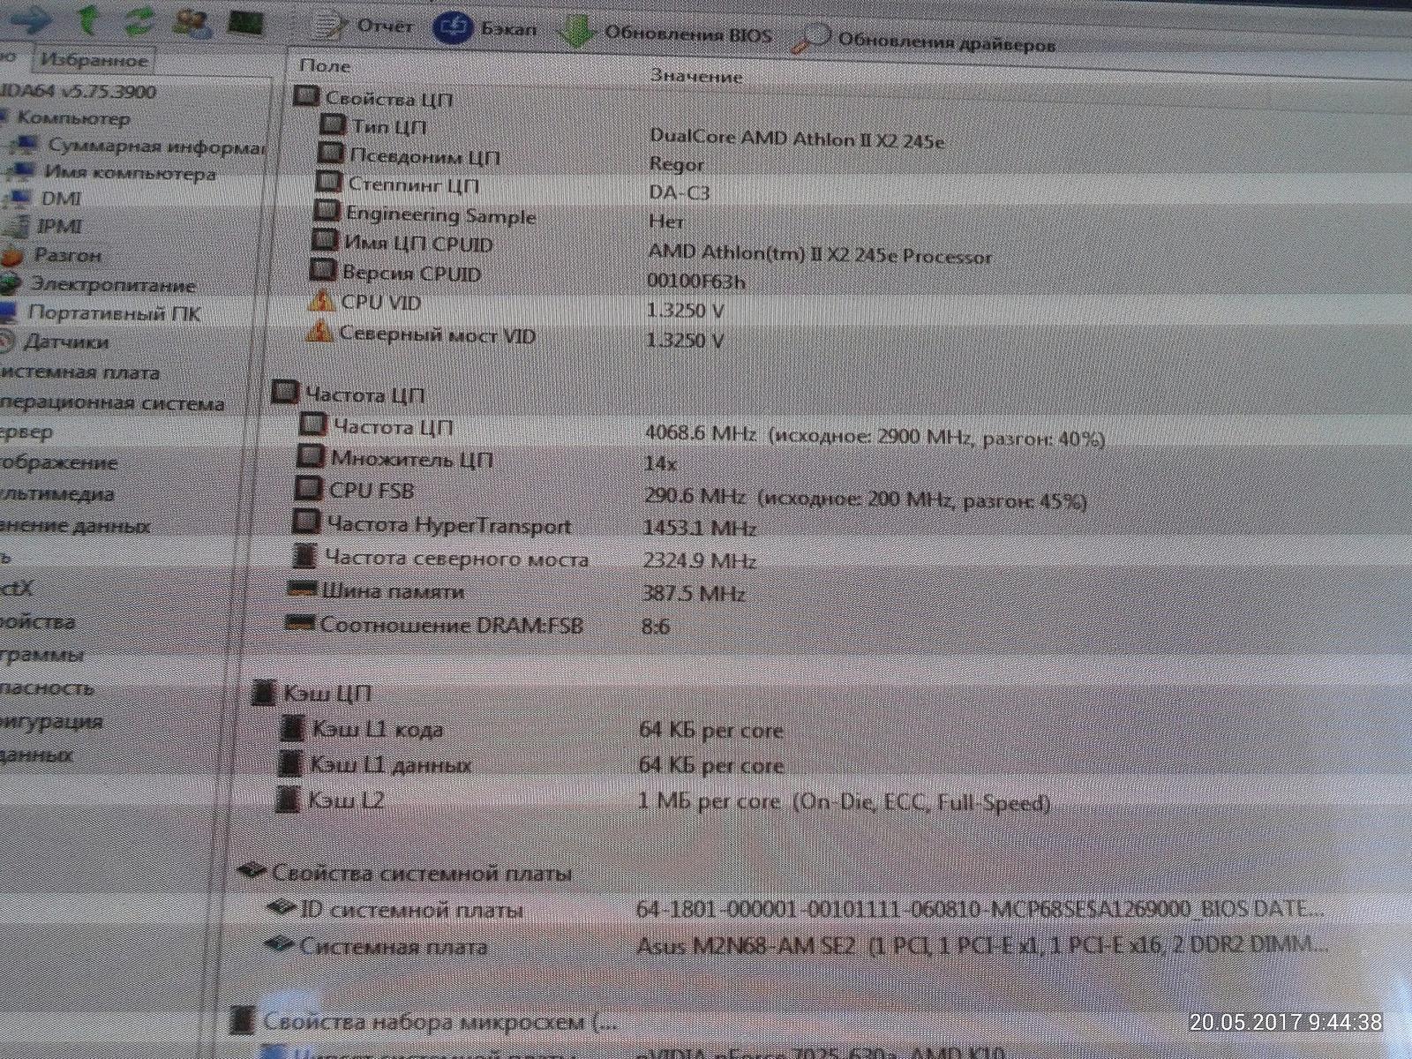This screenshot has width=1412, height=1059.
Task: Click the Разгон flame icon
Action: 11,256
